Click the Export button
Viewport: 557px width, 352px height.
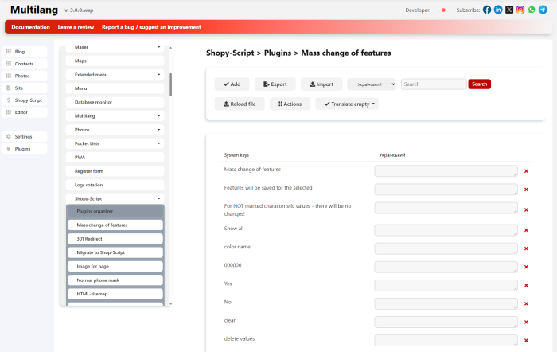[x=275, y=84]
